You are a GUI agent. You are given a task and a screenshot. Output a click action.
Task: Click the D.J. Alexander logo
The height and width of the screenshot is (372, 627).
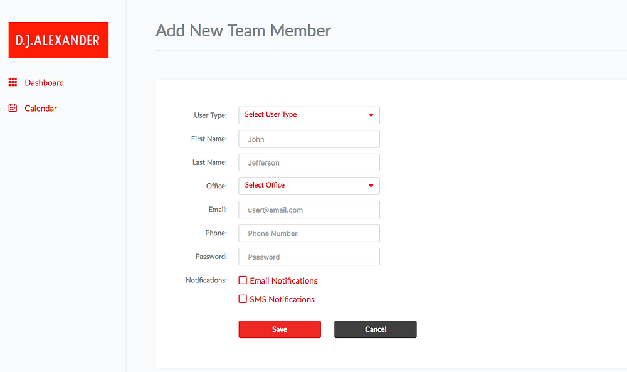58,40
